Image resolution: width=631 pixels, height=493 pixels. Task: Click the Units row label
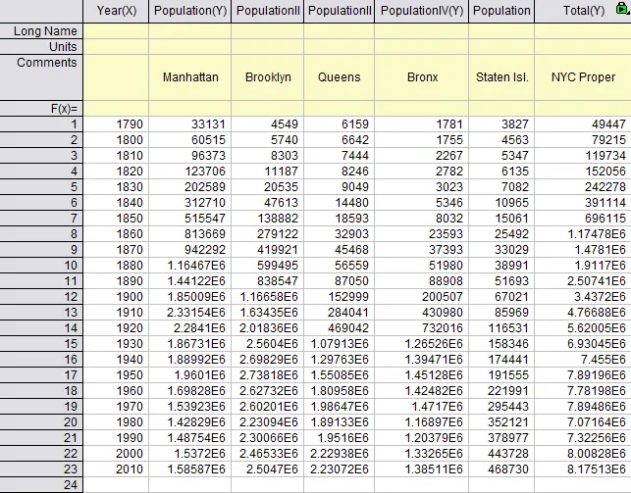(41, 47)
